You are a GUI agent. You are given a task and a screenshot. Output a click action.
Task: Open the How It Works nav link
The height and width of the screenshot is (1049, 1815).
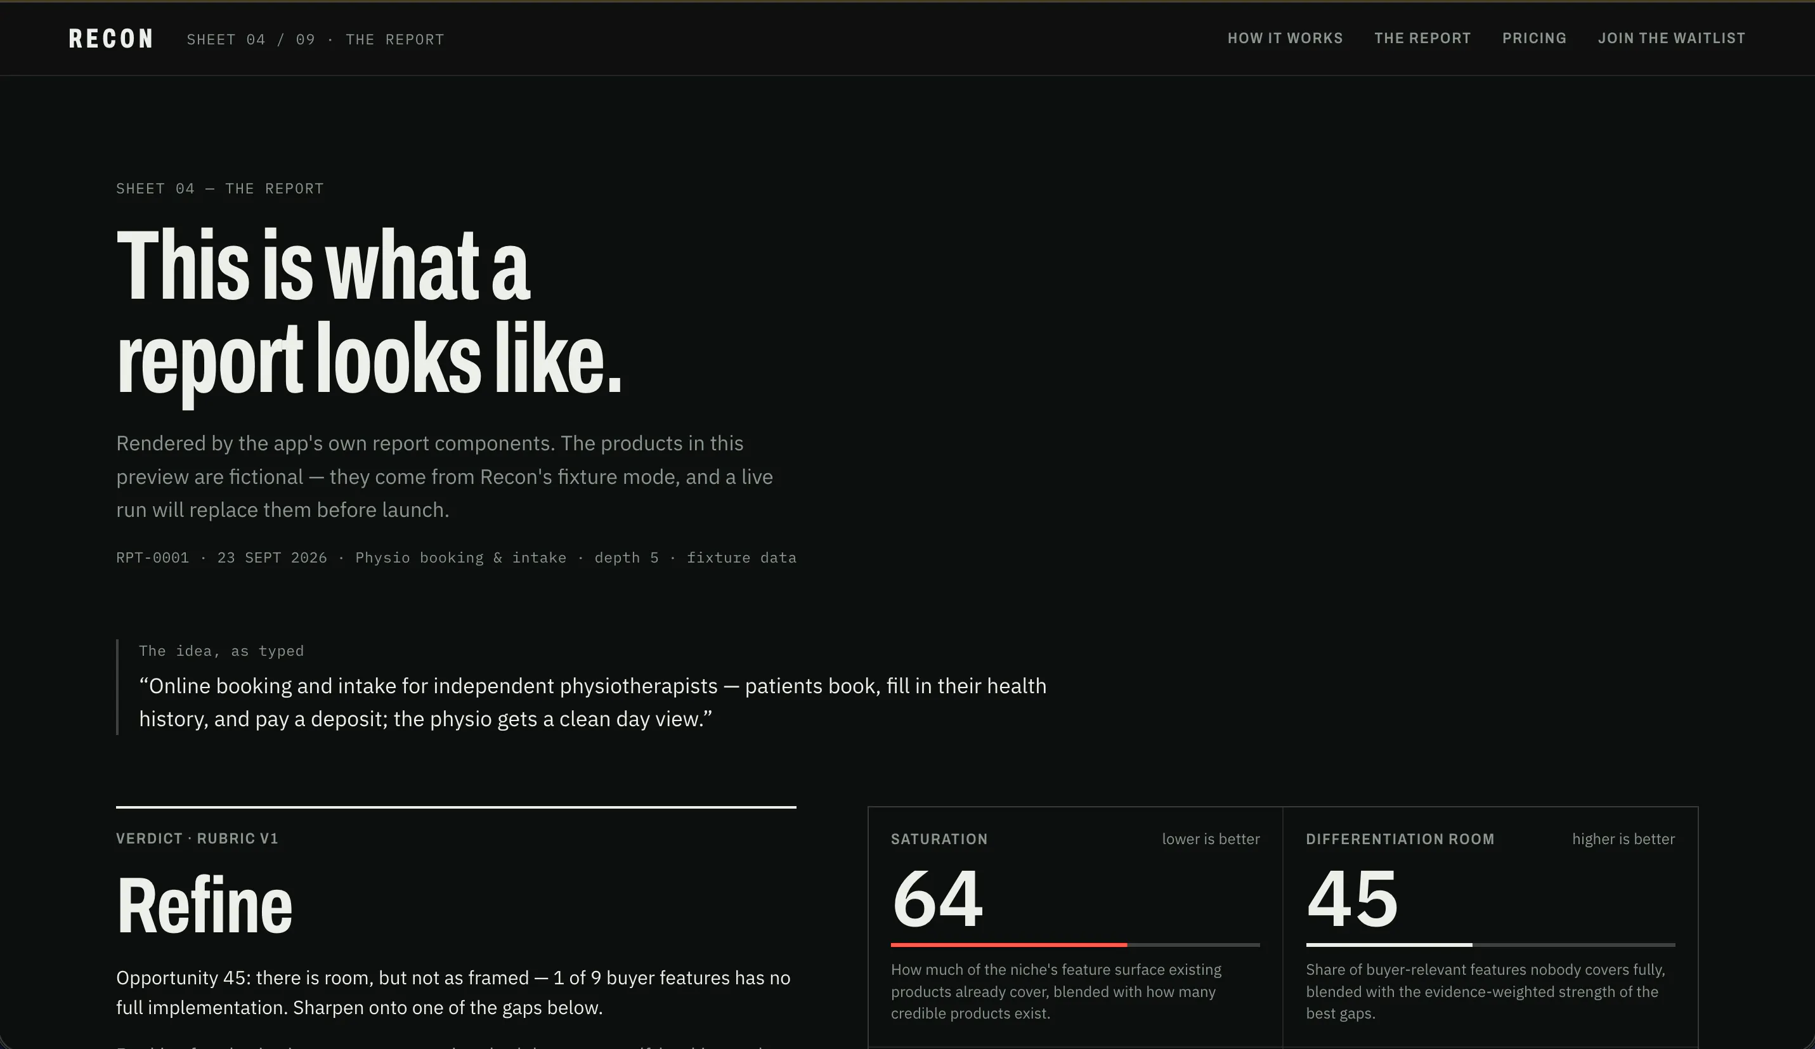(1285, 38)
